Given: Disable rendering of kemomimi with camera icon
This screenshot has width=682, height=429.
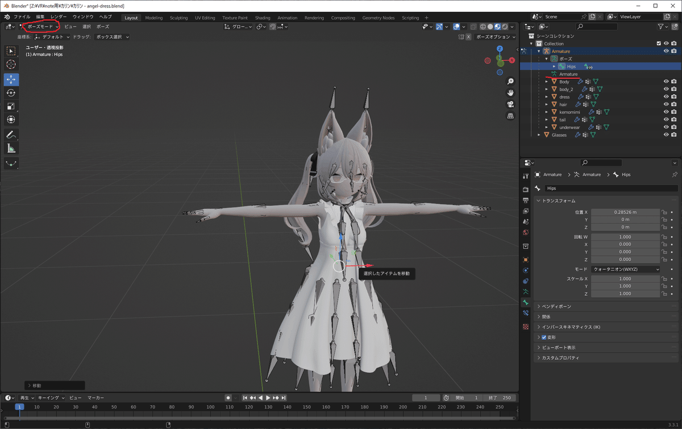Looking at the screenshot, I should point(674,113).
